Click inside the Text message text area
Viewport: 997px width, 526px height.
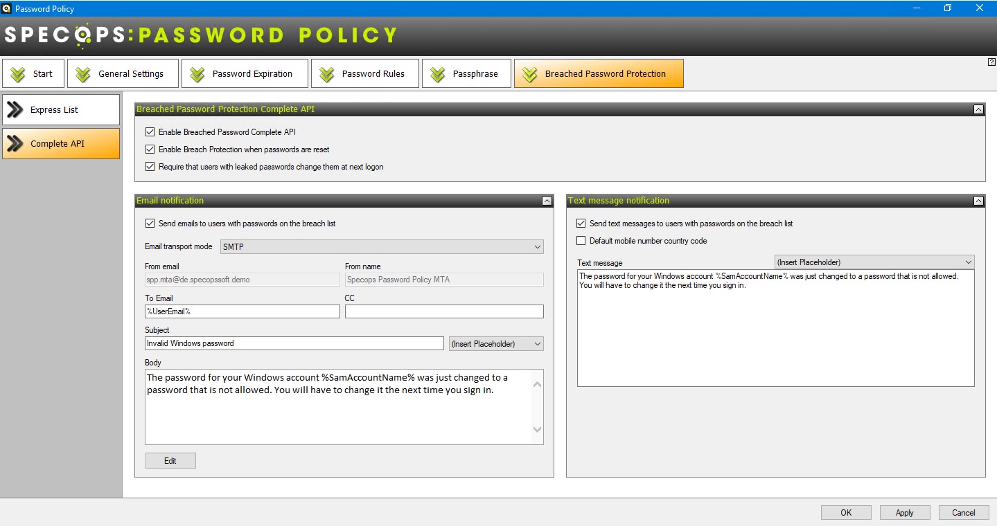click(776, 328)
